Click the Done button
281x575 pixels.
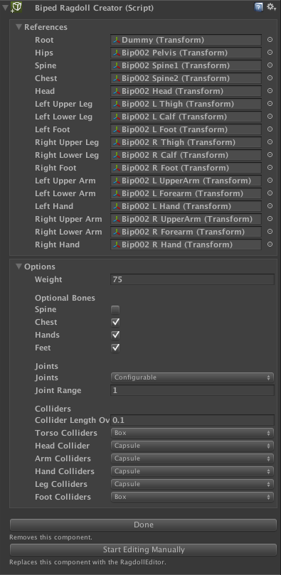tap(143, 525)
